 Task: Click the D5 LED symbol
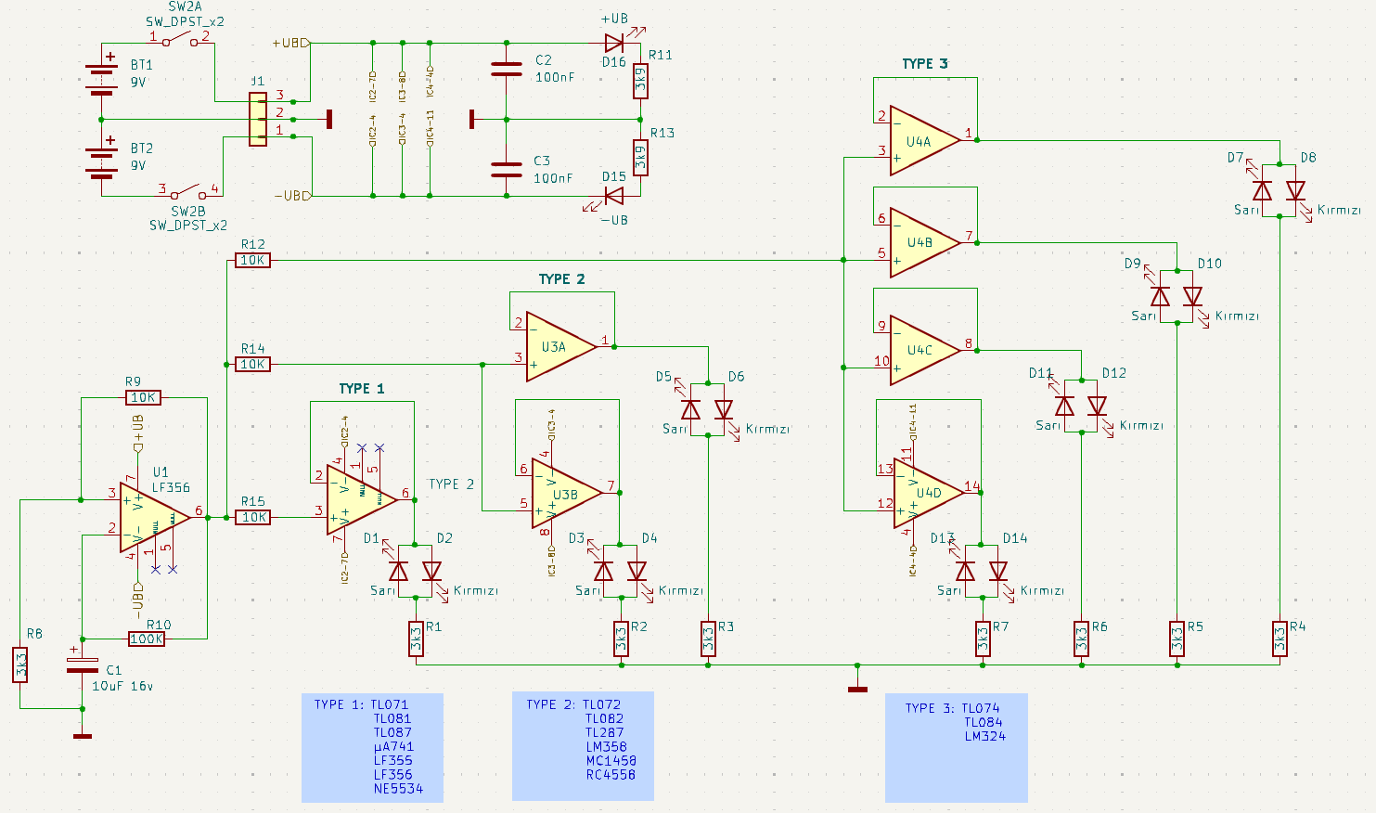(690, 409)
